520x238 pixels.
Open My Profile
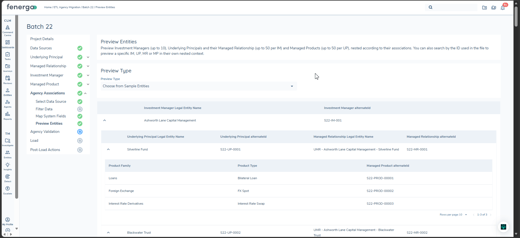click(8, 221)
